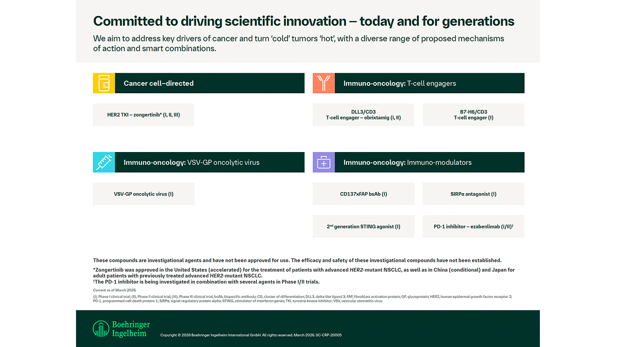Open the PD-1 inhibitor ezabenlimab card
The image size is (617, 347).
[x=474, y=226]
